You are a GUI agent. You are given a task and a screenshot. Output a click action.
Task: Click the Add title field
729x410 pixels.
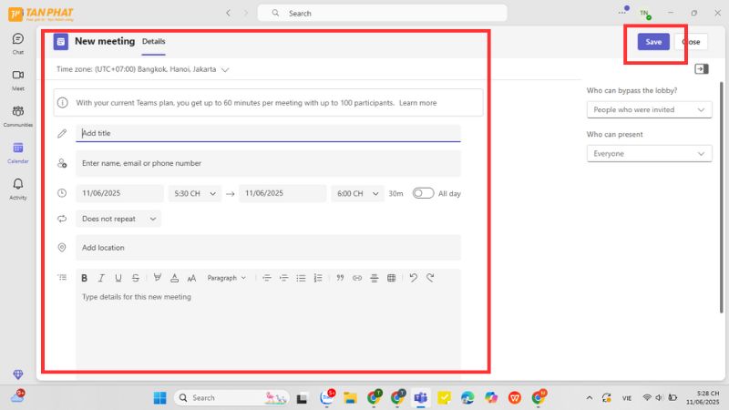point(268,133)
